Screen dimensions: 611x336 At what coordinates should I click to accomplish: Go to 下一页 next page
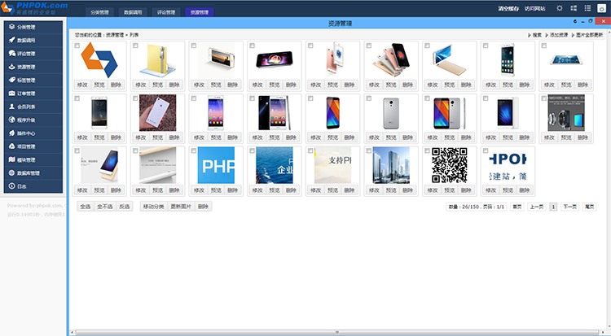tap(569, 207)
